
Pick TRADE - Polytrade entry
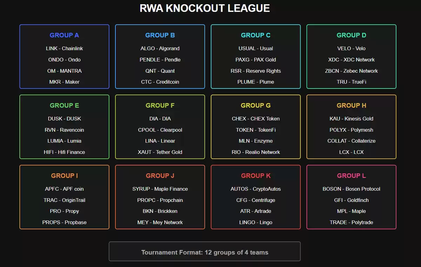(352, 222)
